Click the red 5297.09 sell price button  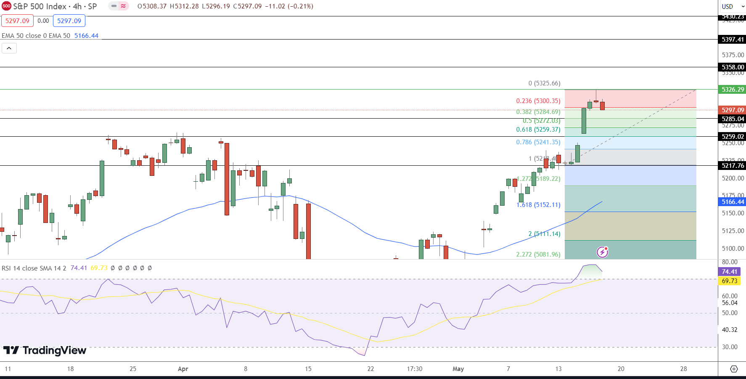pyautogui.click(x=17, y=20)
